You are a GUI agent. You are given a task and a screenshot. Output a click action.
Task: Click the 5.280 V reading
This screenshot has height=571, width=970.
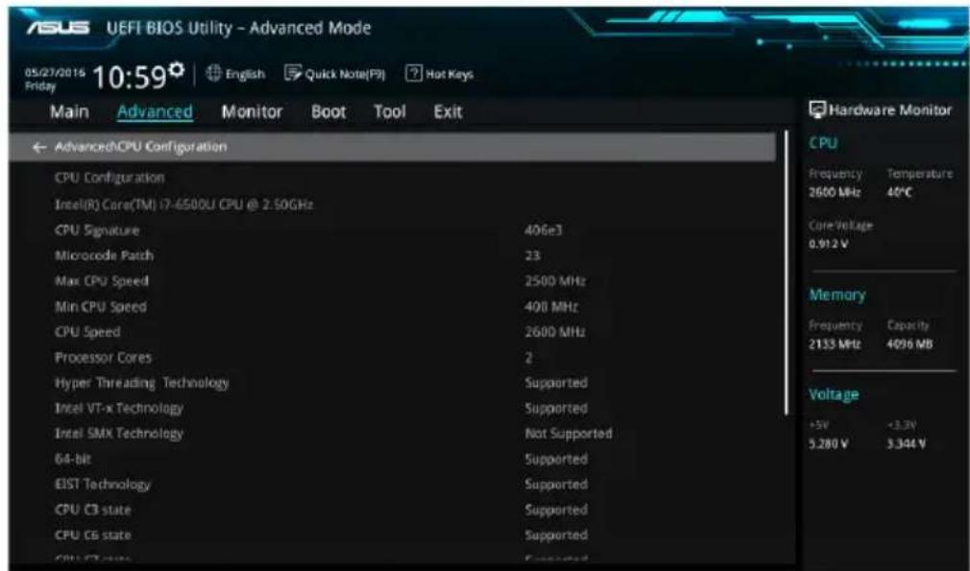pyautogui.click(x=830, y=444)
